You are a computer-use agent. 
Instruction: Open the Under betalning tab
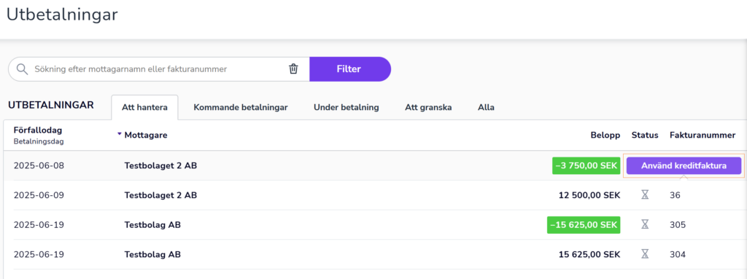(x=347, y=108)
